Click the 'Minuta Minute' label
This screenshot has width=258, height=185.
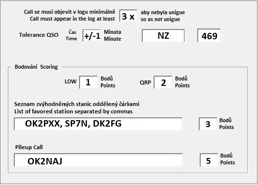tap(112, 35)
